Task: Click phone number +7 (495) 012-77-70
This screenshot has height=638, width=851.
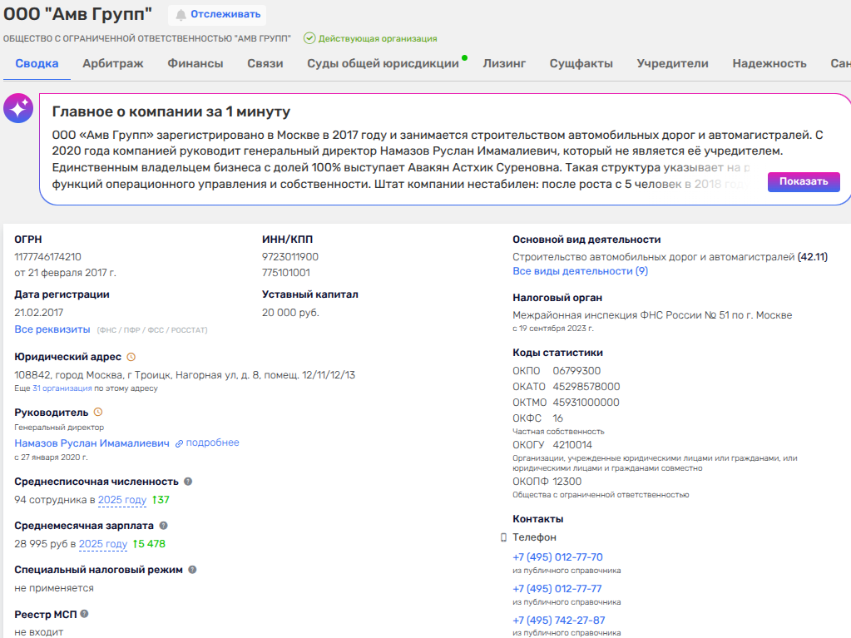Action: (557, 557)
